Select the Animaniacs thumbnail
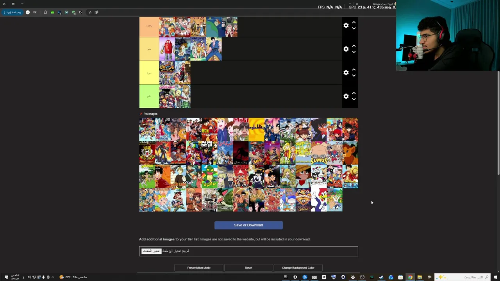 click(303, 200)
